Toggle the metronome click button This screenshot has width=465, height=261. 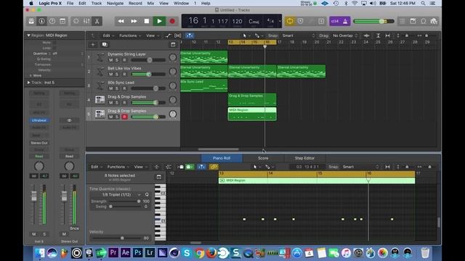click(x=345, y=21)
